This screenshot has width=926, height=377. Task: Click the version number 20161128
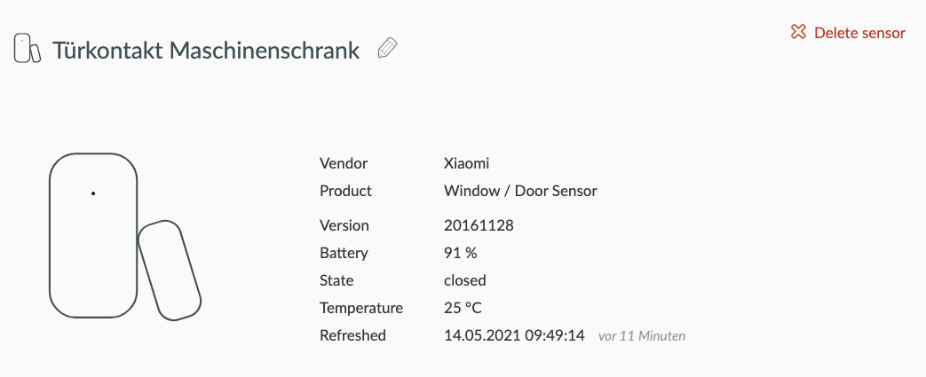click(x=479, y=225)
